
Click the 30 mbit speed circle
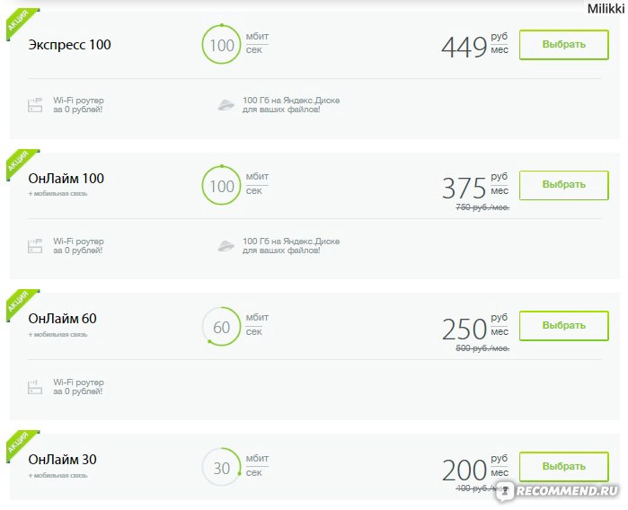click(x=222, y=467)
